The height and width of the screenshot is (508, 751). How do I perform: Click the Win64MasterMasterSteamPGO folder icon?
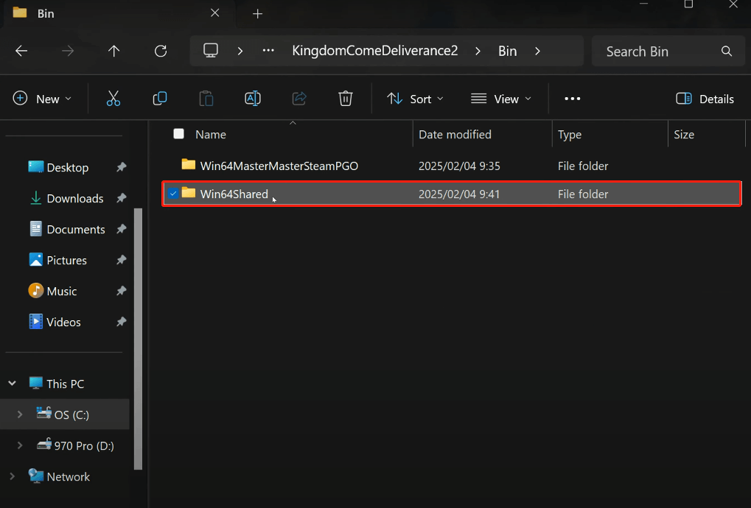(x=188, y=165)
